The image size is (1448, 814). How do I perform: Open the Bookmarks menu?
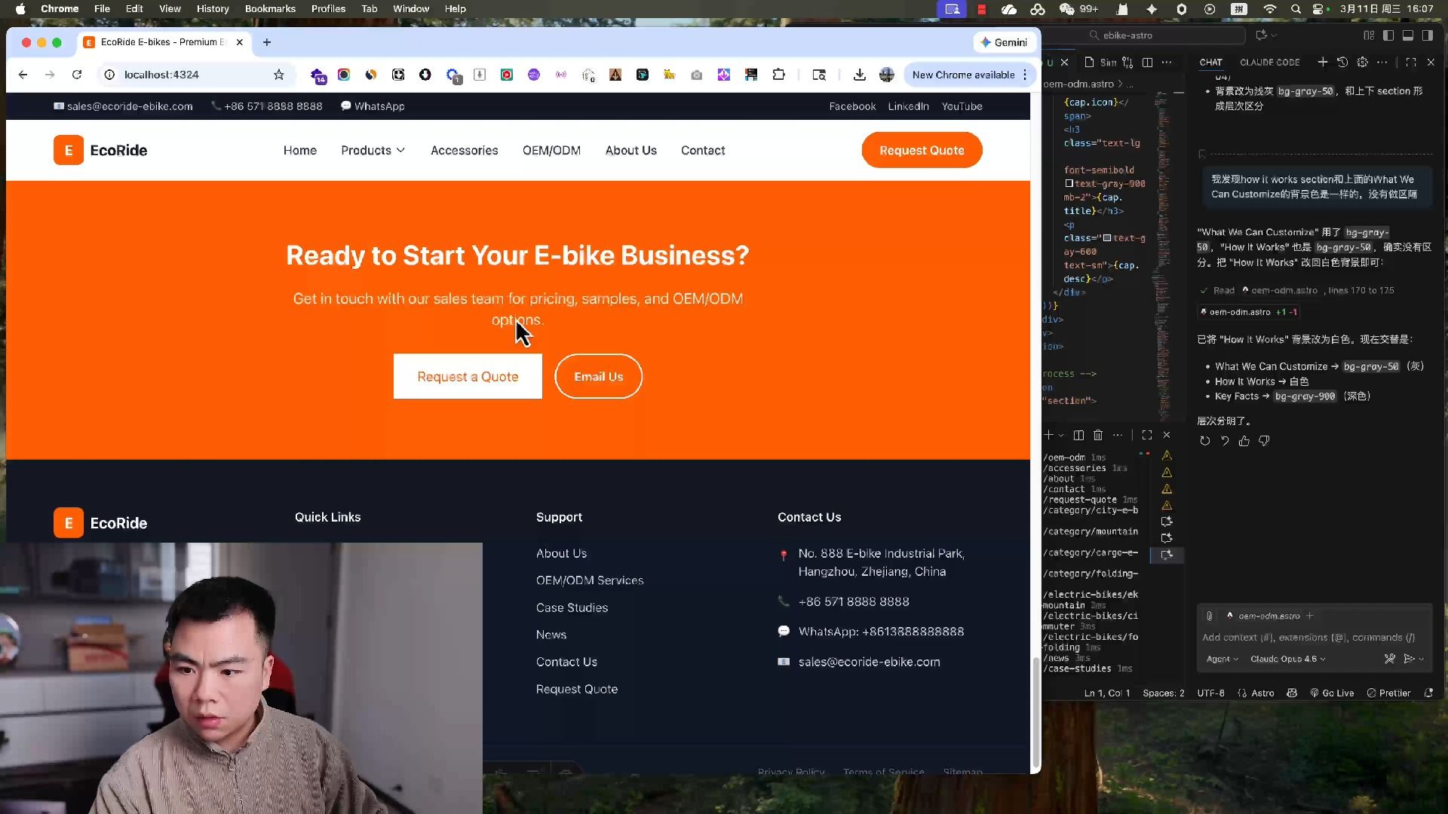270,9
